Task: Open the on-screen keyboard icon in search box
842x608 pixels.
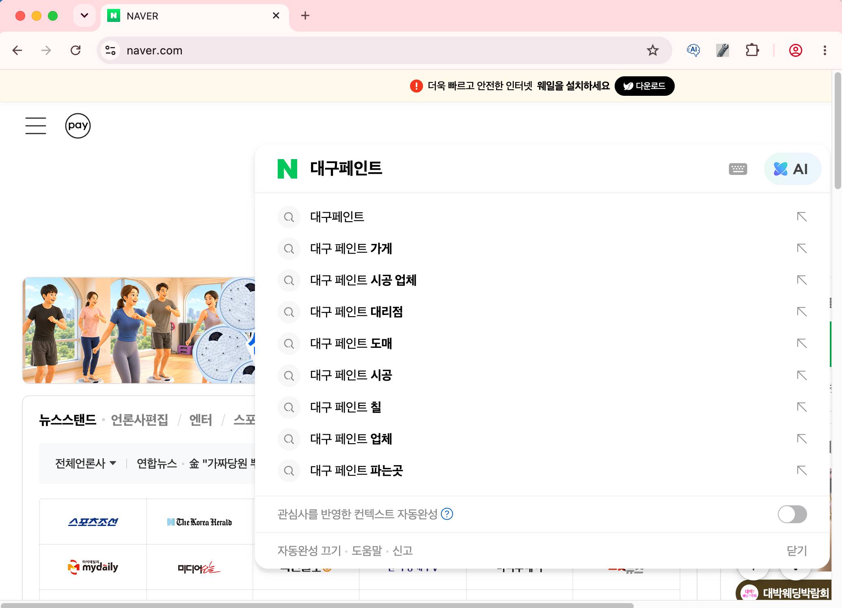Action: [x=738, y=169]
